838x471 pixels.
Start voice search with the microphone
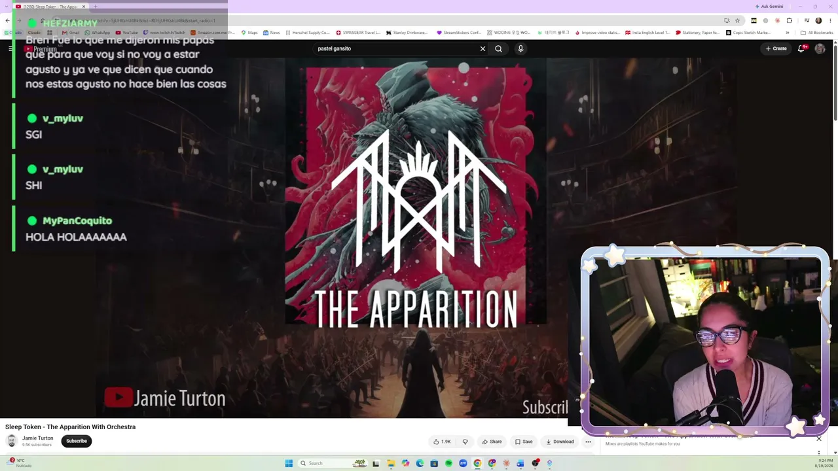tap(520, 48)
